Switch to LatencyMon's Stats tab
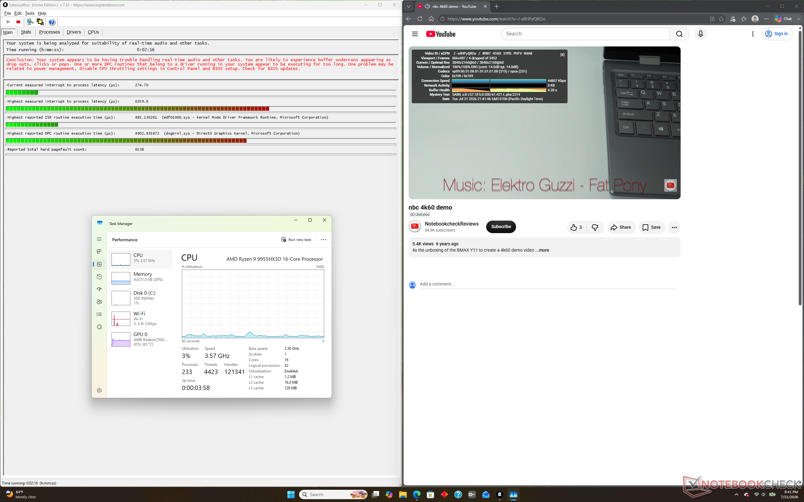 click(x=26, y=32)
